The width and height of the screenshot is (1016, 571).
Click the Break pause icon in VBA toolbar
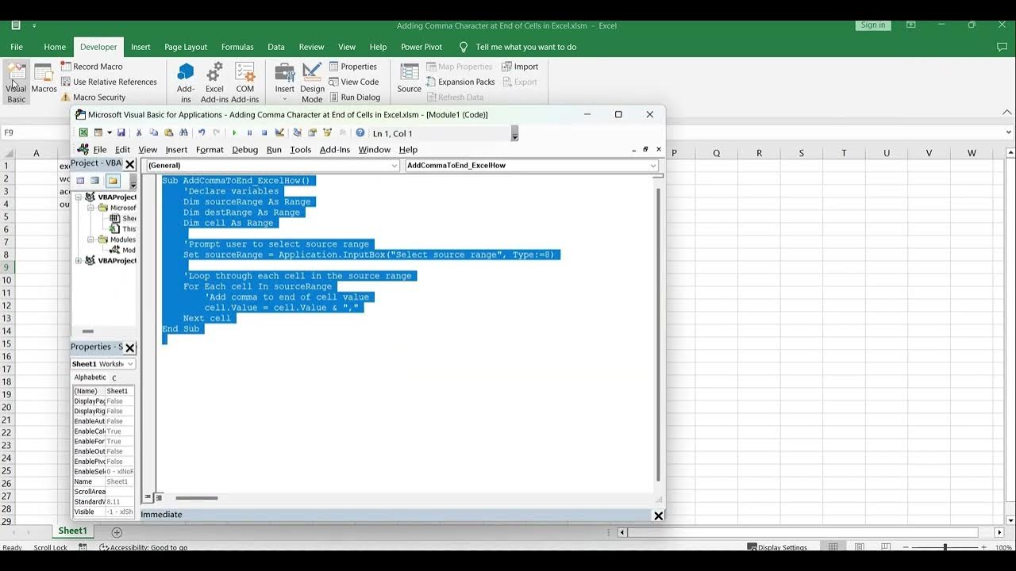(249, 132)
